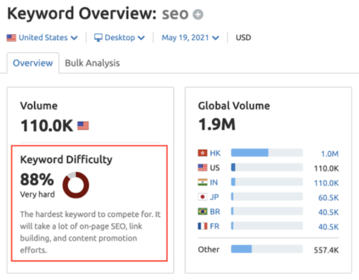Image resolution: width=359 pixels, height=280 pixels.
Task: Click the India flag icon
Action: pos(202,182)
